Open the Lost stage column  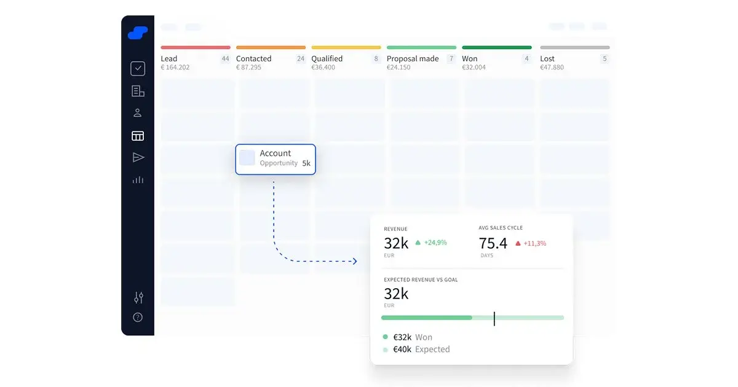point(547,59)
